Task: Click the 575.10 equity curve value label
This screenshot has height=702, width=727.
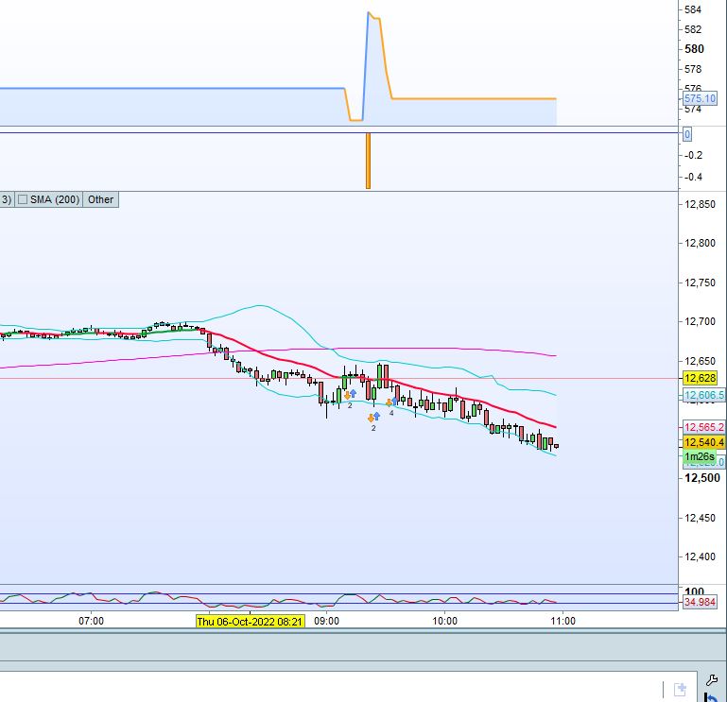Action: 701,98
